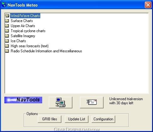Image resolution: width=153 pixels, height=132 pixels.
Task: Open the GRIB files option
Action: pyautogui.click(x=49, y=119)
